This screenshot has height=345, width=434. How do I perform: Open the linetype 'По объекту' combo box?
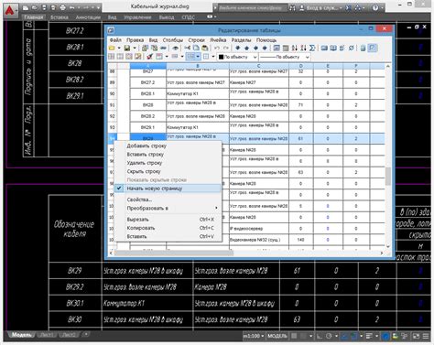tap(285, 57)
